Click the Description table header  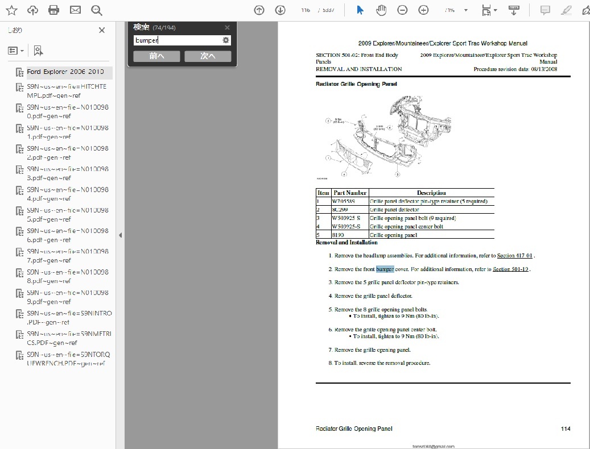click(431, 193)
